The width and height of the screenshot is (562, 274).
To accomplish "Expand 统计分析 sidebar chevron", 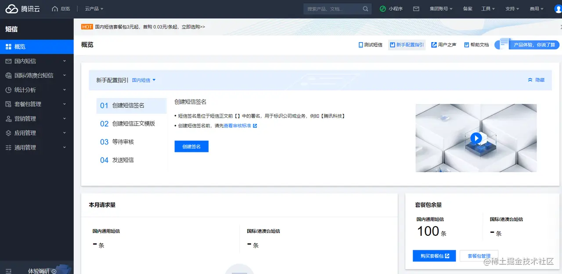I will 65,90.
